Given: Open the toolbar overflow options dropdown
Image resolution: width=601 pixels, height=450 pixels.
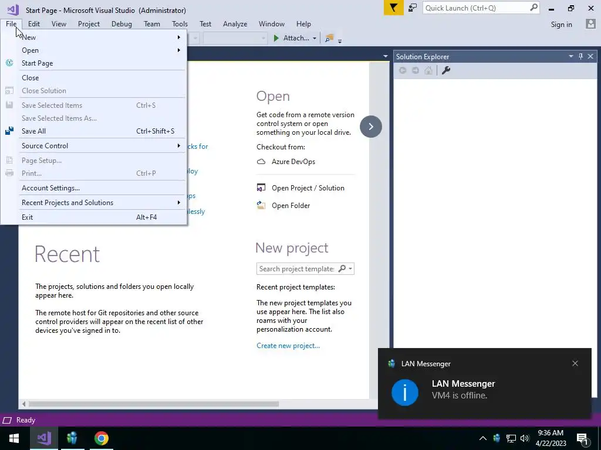Looking at the screenshot, I should pos(340,40).
